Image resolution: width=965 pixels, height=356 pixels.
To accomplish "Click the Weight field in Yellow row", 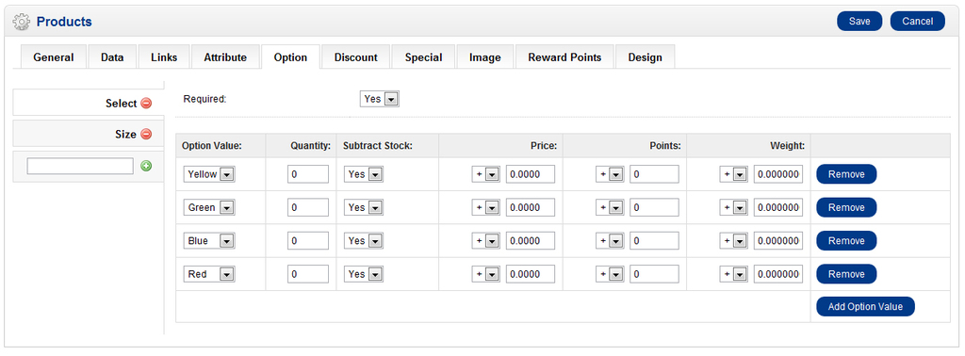I will 778,174.
